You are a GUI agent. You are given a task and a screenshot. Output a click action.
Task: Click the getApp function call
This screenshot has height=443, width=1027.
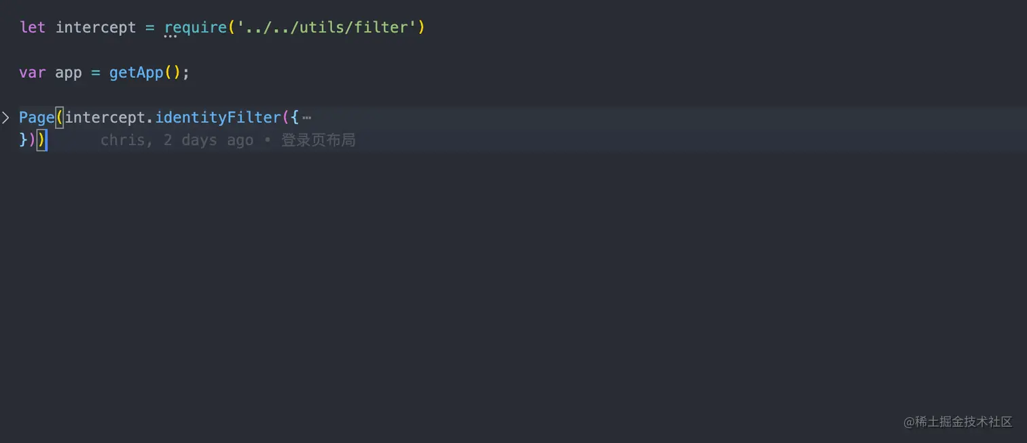pyautogui.click(x=137, y=73)
